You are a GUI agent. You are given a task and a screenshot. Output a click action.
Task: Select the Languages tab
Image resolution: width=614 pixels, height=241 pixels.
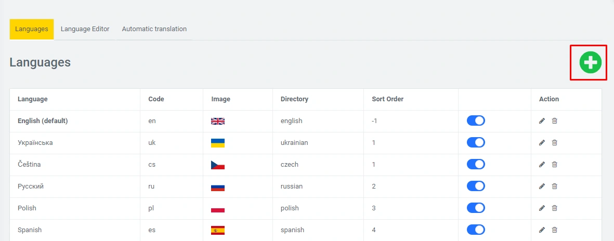(x=32, y=29)
